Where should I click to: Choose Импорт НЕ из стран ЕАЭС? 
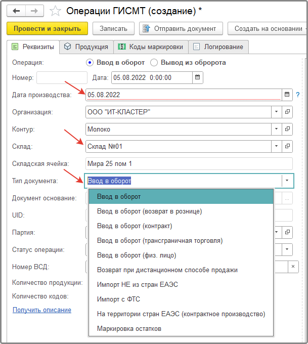pyautogui.click(x=181, y=284)
